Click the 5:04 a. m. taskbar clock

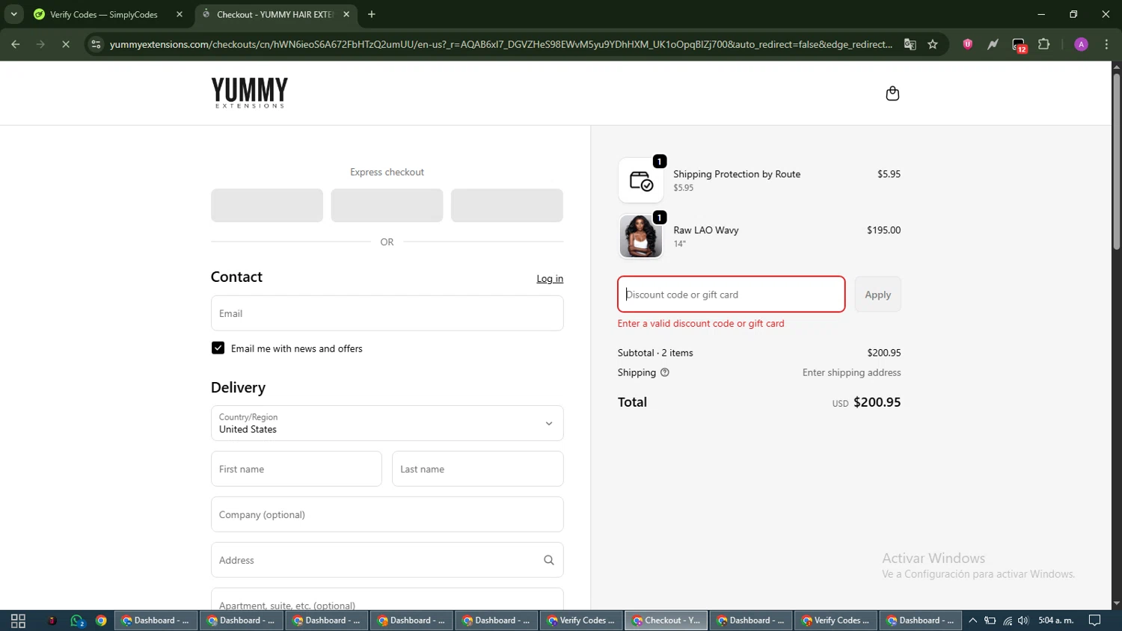coord(1055,621)
